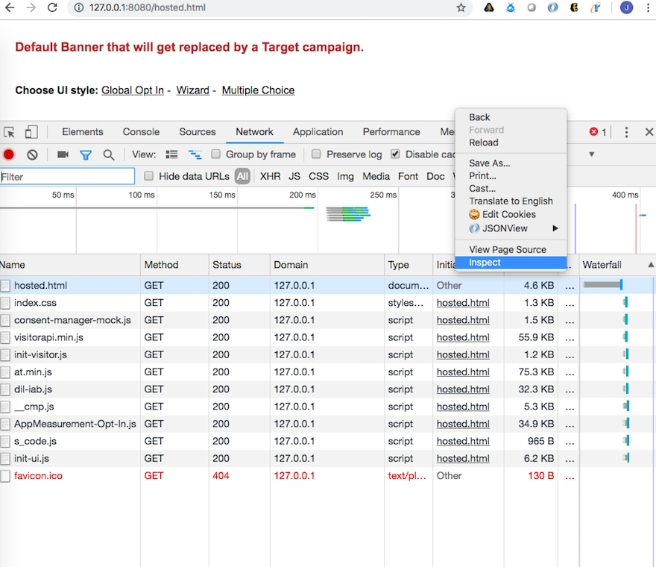Open the network search magnifier icon
656x567 pixels.
point(109,154)
